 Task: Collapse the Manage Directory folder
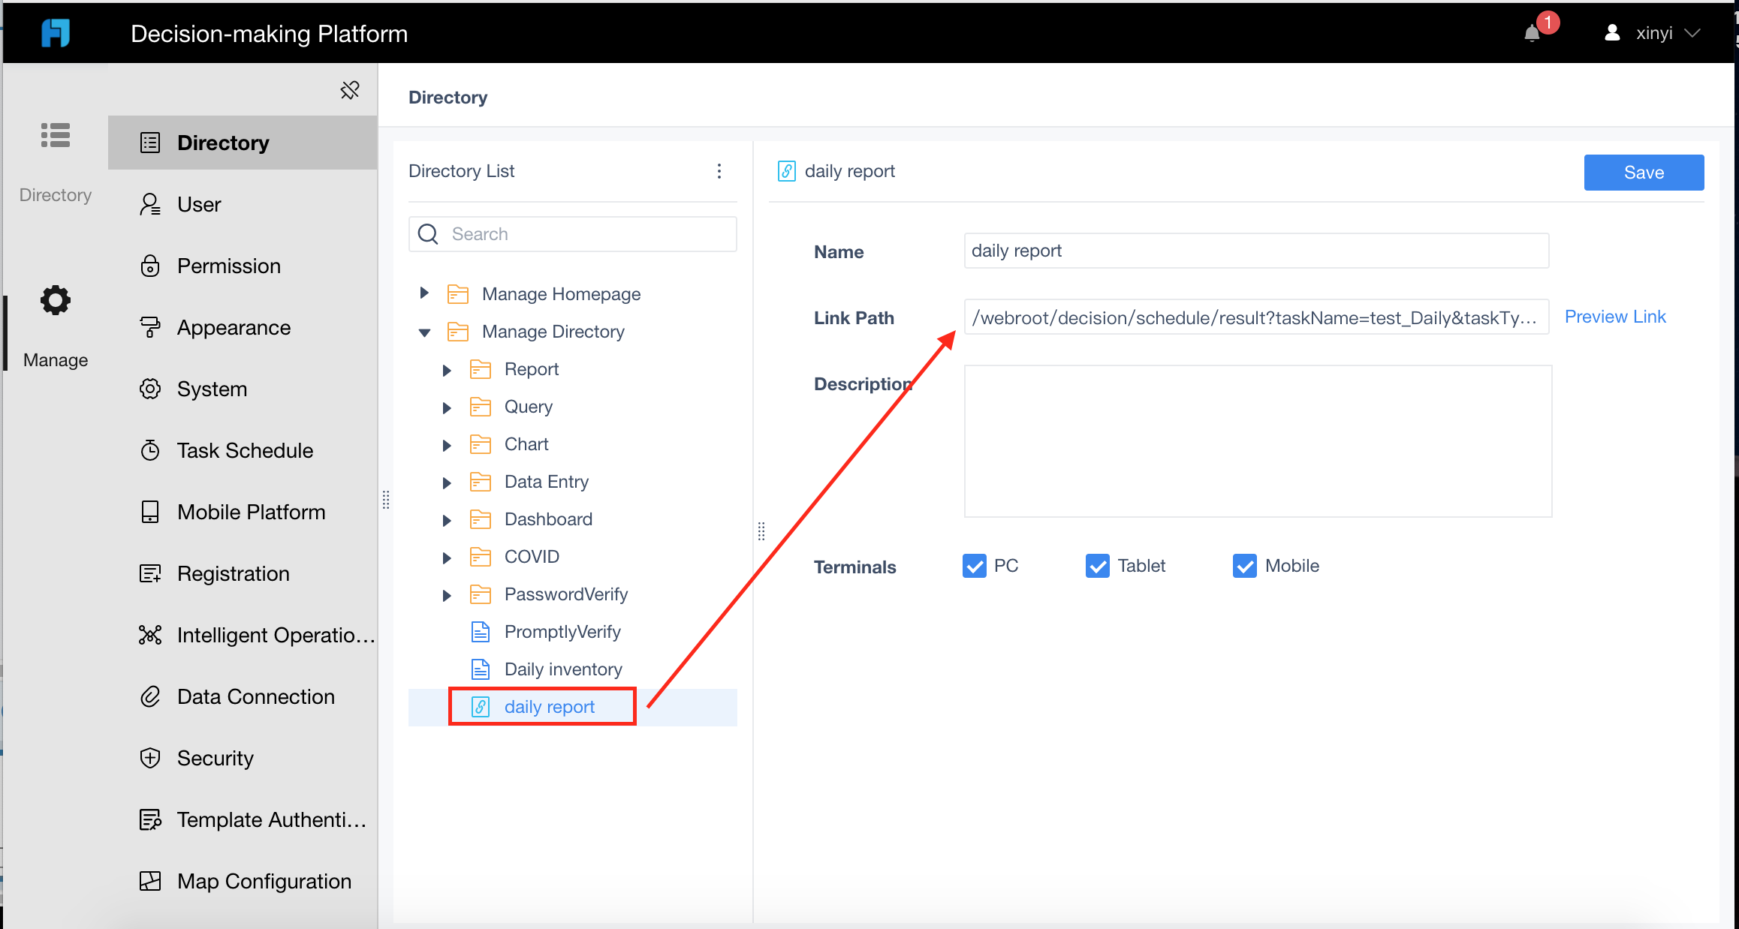424,332
